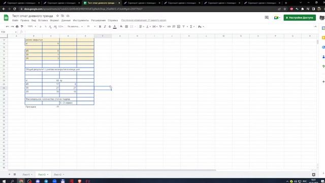The image size is (325, 183).
Task: Switch to the Лист3 sheet tab
Action: (43, 174)
